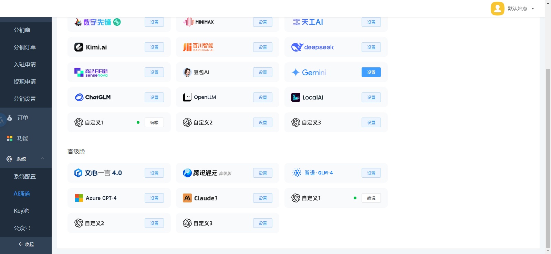
Task: Go to 入驻申请 sidebar item
Action: 25,65
